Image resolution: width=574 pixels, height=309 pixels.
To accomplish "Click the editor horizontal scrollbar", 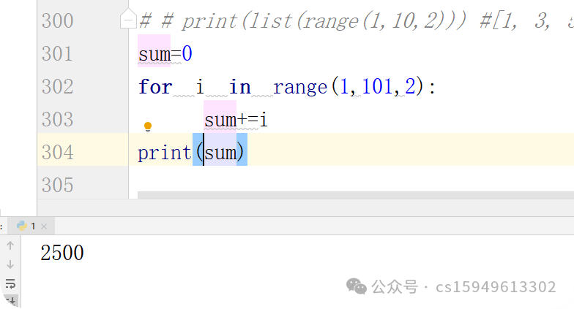I will point(356,195).
